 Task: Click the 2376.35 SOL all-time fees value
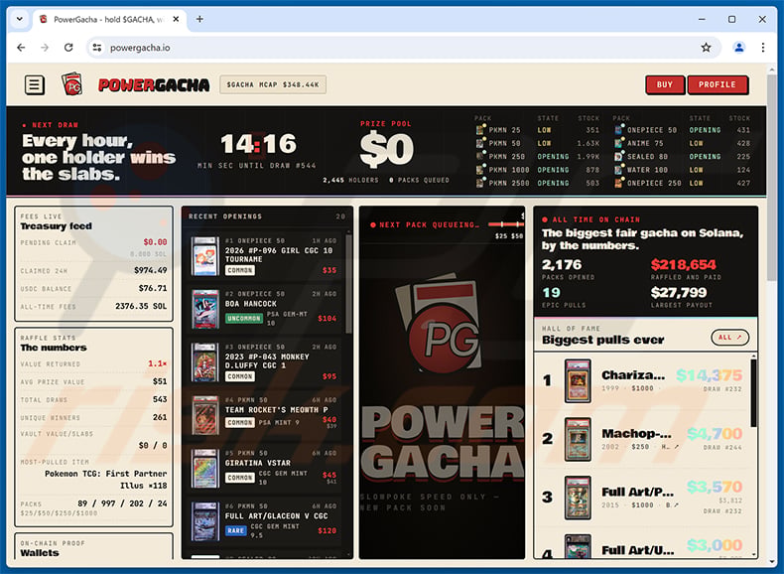[x=141, y=306]
